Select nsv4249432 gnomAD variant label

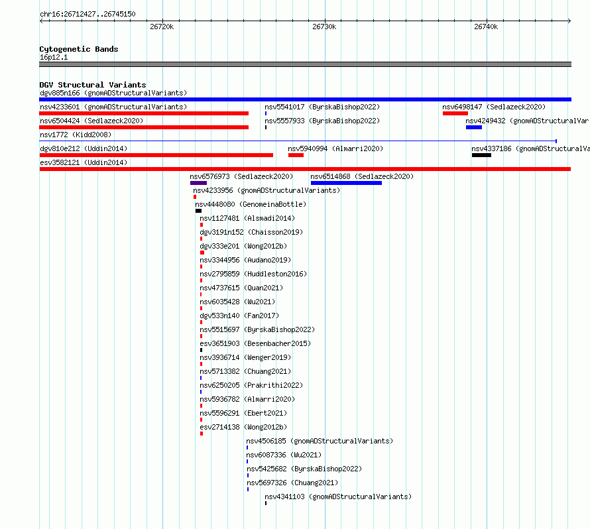tap(528, 121)
